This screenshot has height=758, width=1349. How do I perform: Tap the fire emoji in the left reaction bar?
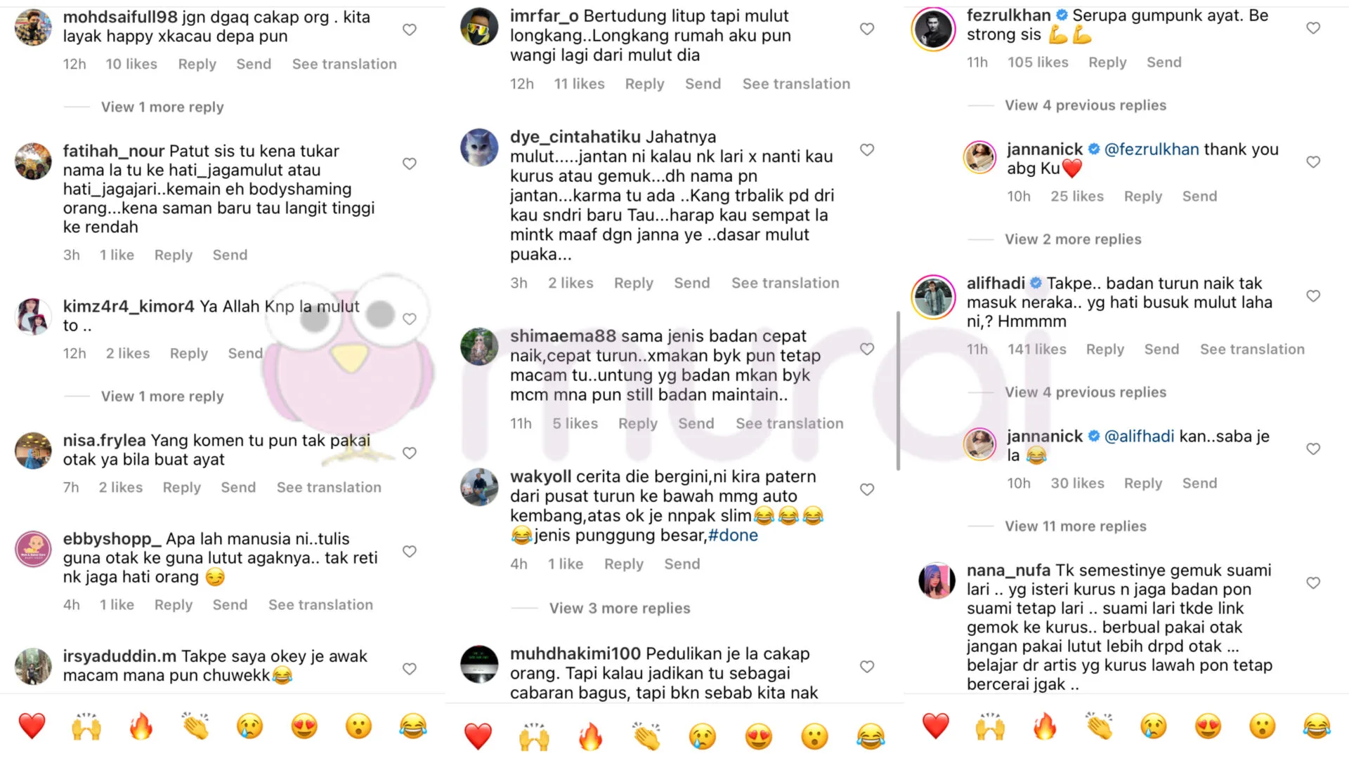[141, 726]
